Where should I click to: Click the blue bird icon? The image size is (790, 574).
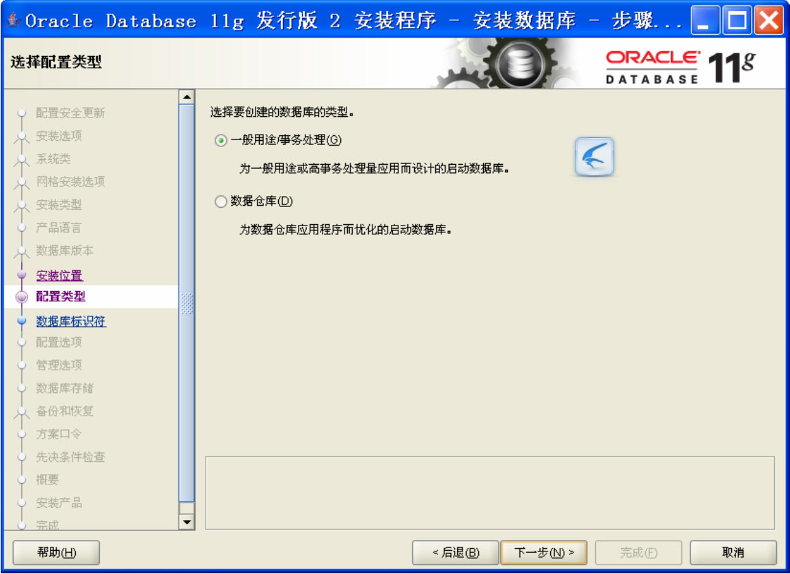click(x=595, y=156)
